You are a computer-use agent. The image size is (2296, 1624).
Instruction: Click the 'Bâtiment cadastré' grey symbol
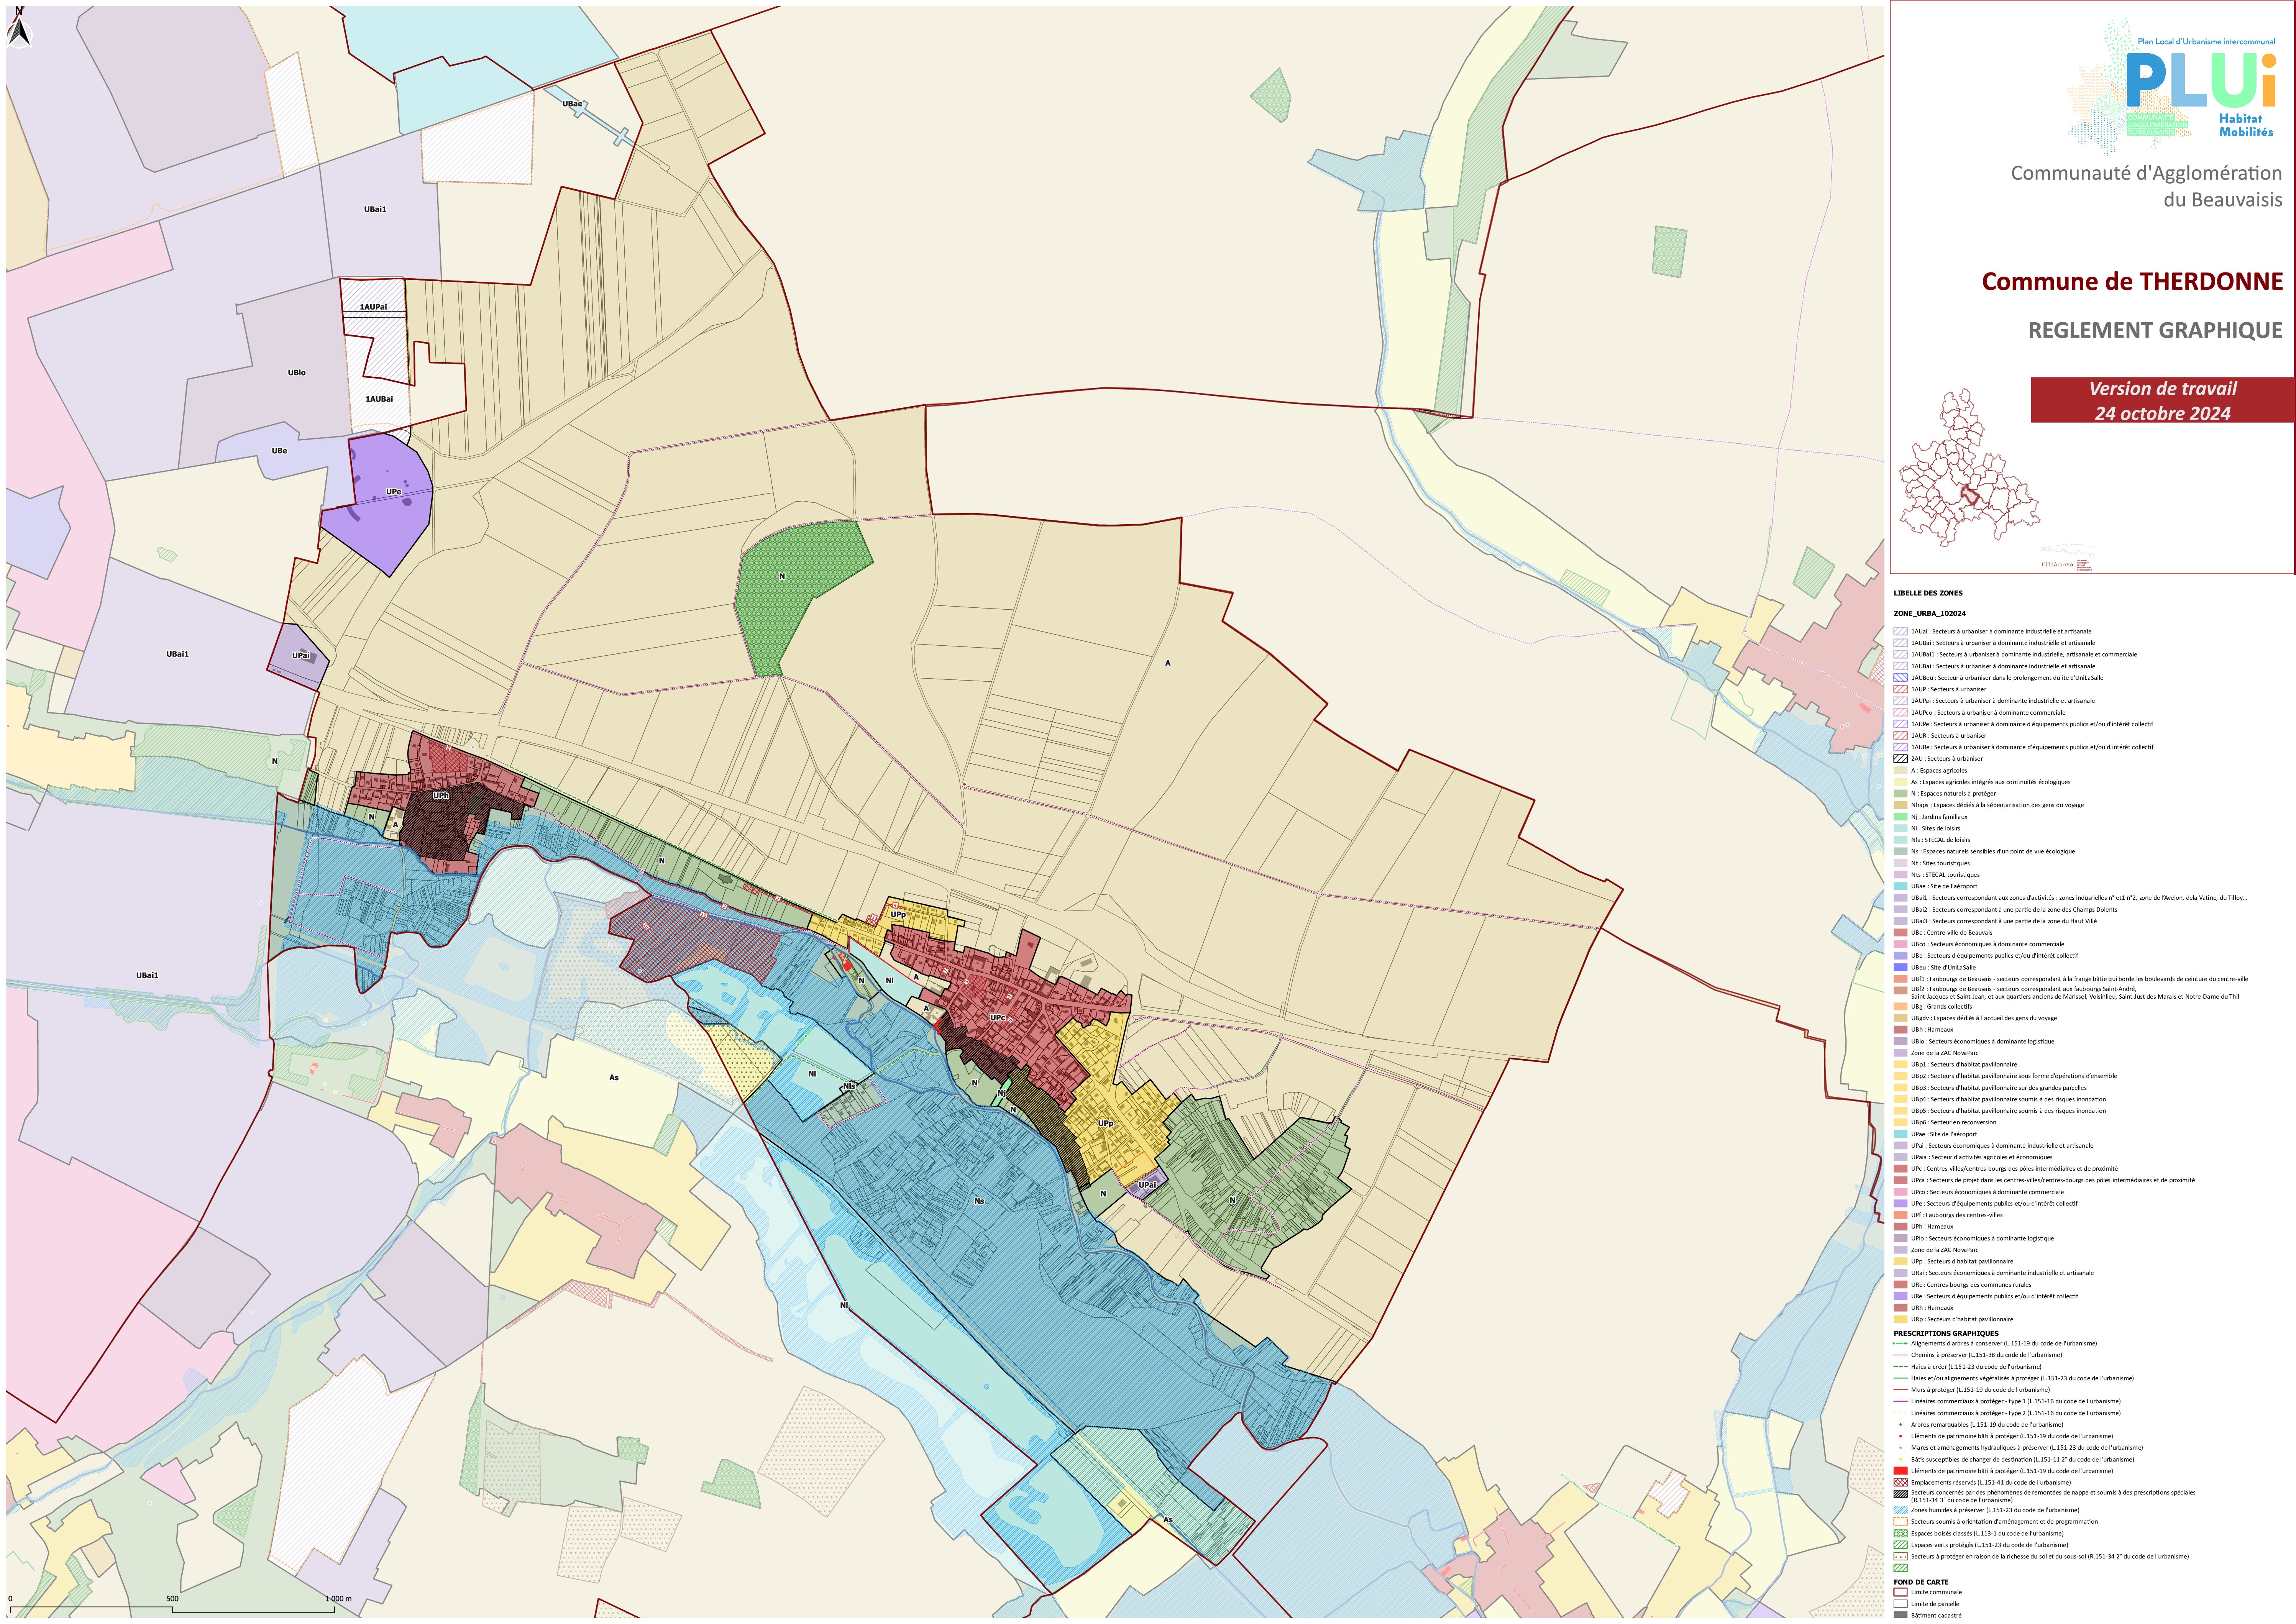coord(1900,1615)
